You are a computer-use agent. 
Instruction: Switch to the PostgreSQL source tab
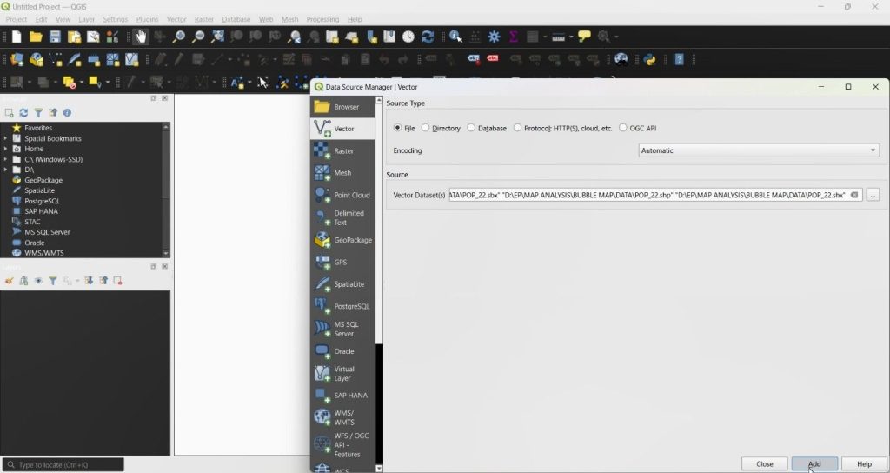[342, 306]
